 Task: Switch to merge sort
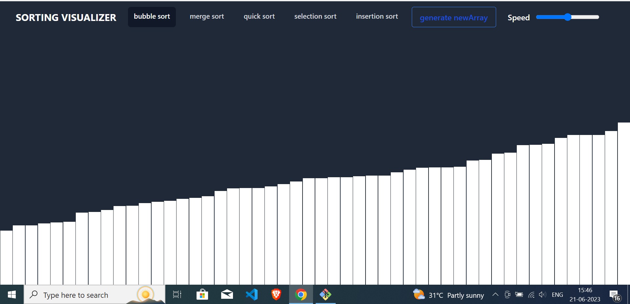pyautogui.click(x=207, y=16)
